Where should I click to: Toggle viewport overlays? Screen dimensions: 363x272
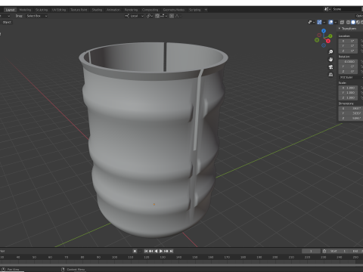click(x=330, y=23)
